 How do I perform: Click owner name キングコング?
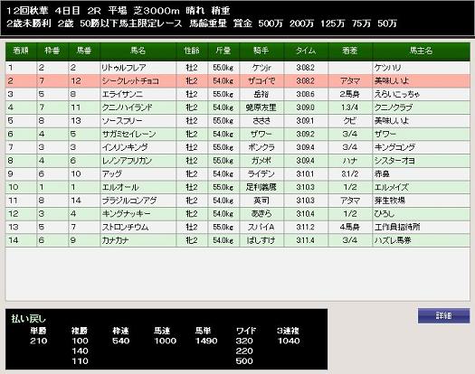395,147
